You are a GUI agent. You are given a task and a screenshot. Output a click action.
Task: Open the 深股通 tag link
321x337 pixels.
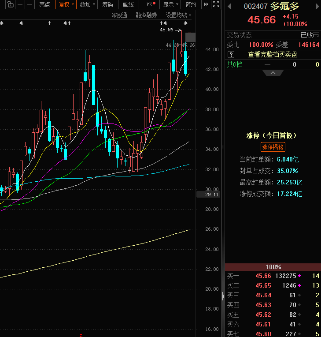(x=119, y=15)
